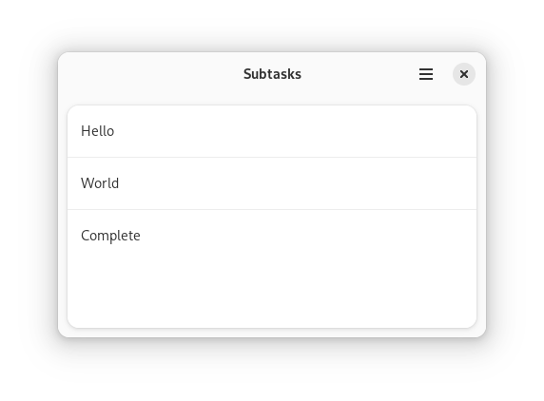Viewport: 544px width, 401px height.
Task: Select the Hello subtask row
Action: pos(272,131)
